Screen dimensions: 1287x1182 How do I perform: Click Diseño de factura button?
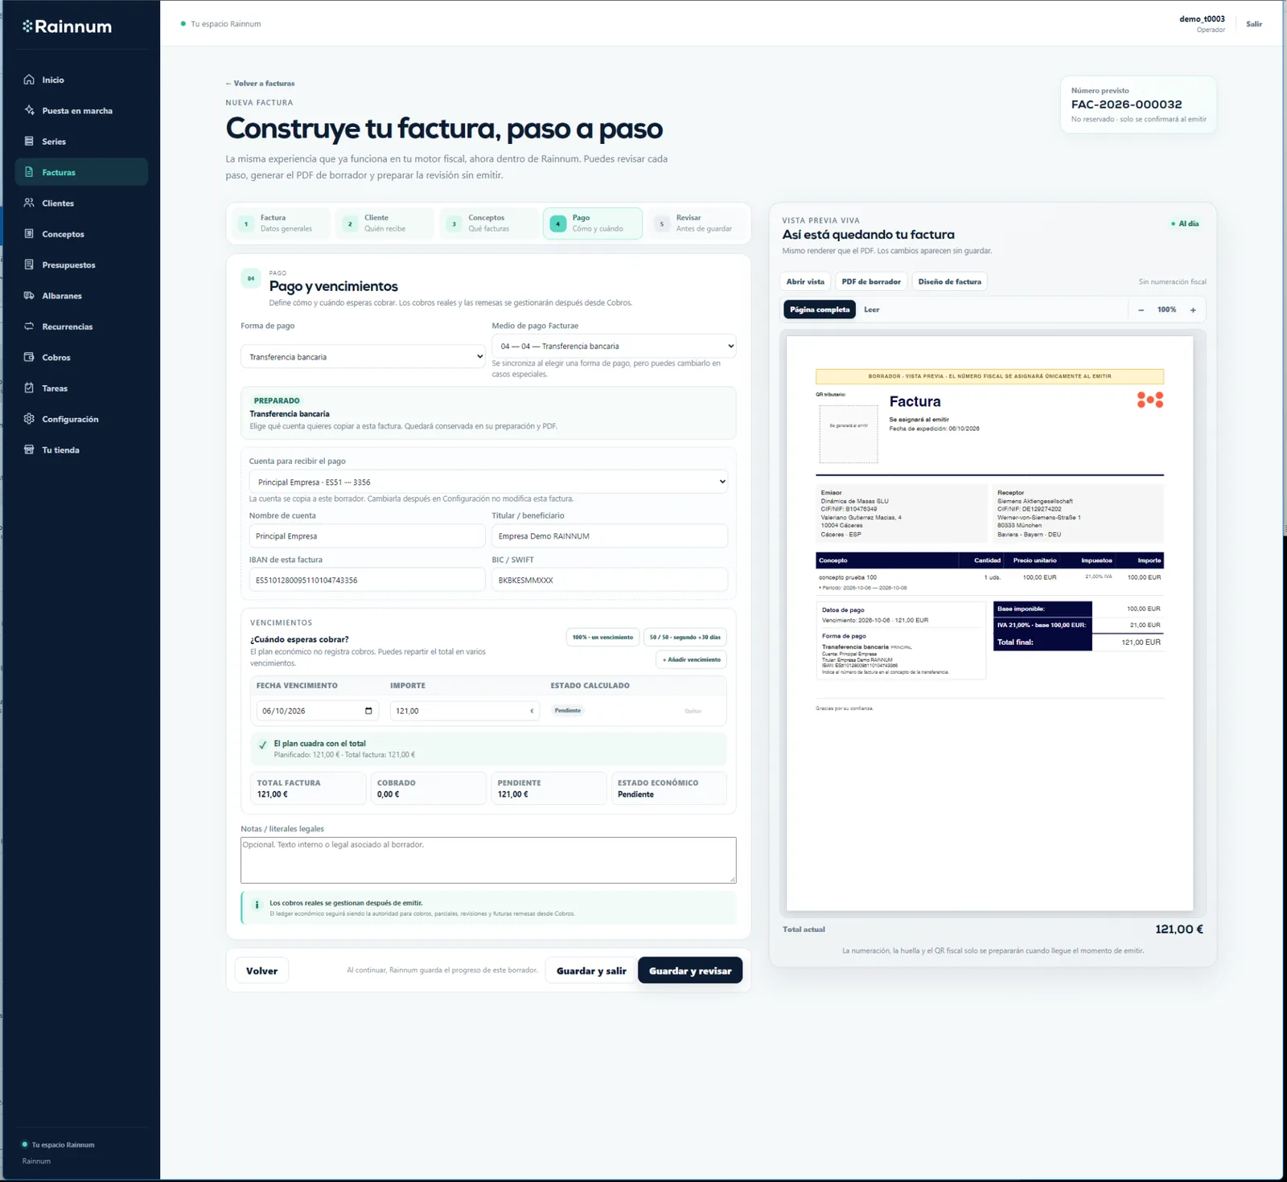[x=949, y=281]
